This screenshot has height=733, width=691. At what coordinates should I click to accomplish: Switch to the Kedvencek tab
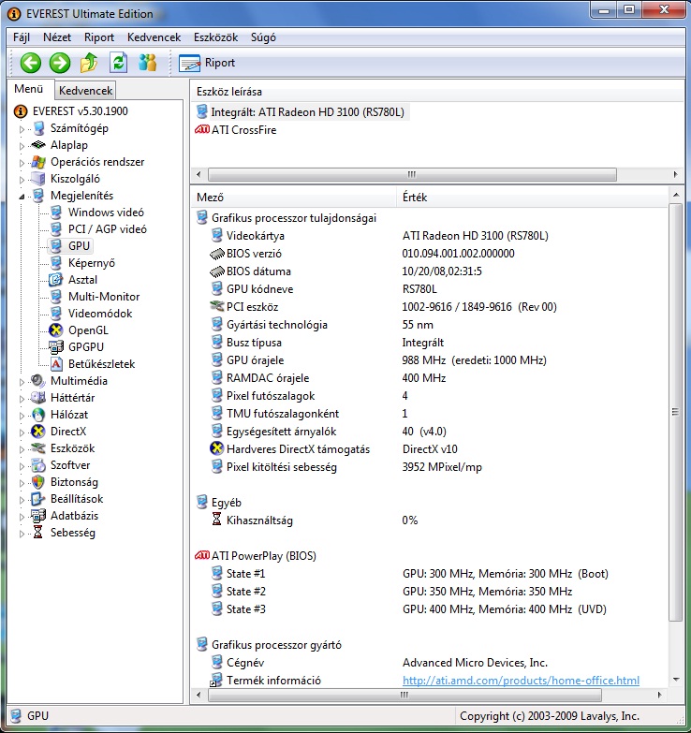pos(85,90)
